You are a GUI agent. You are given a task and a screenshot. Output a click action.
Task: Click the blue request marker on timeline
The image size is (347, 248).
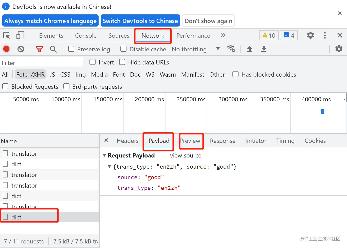[x=323, y=111]
